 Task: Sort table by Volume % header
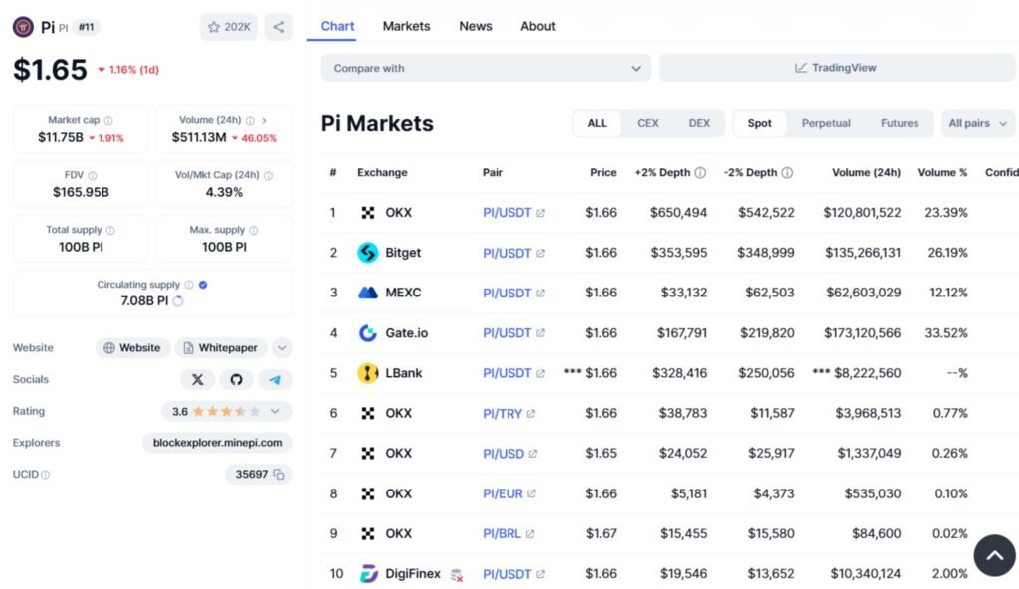point(942,173)
